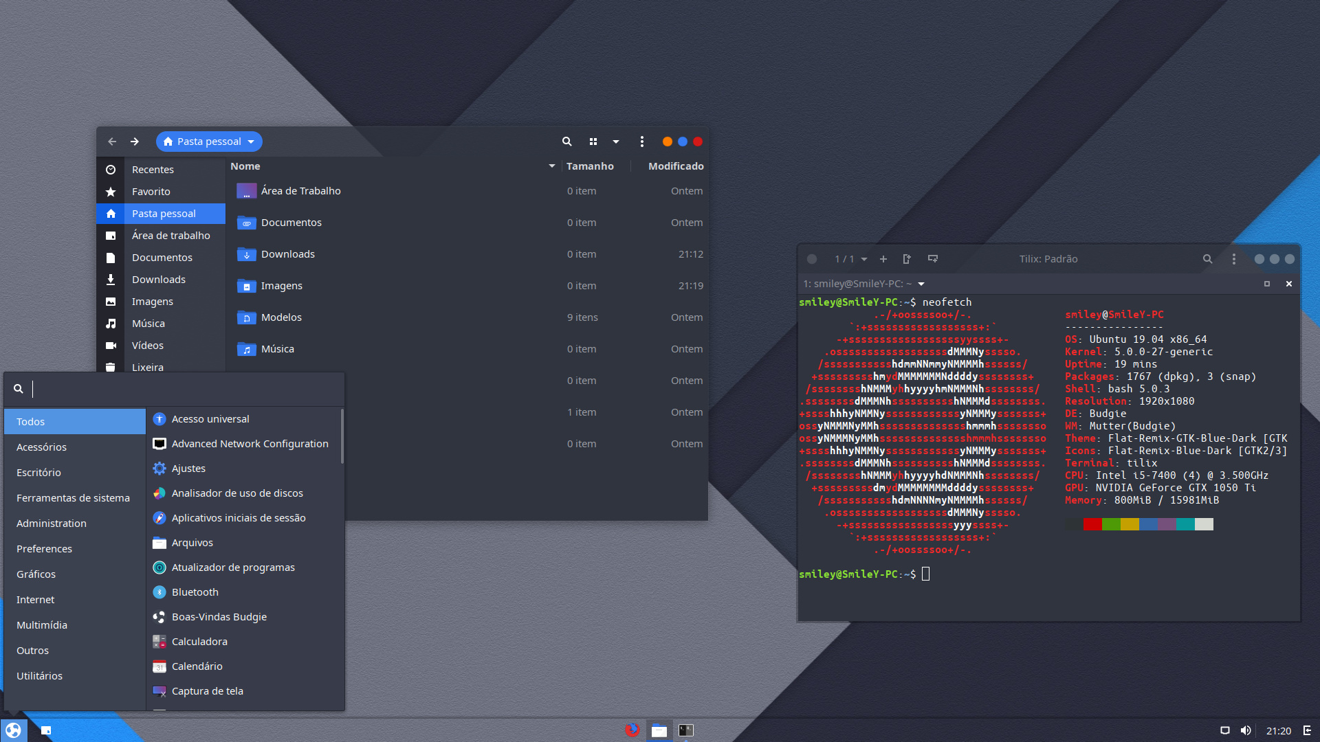Click the volume icon in system tray

pos(1246,730)
